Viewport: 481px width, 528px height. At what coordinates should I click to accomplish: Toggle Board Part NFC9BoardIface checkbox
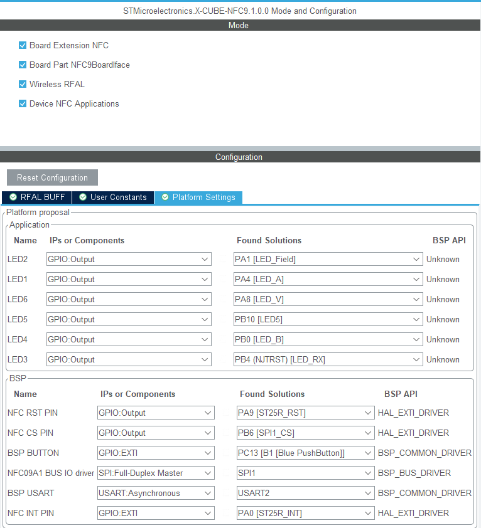pyautogui.click(x=23, y=65)
